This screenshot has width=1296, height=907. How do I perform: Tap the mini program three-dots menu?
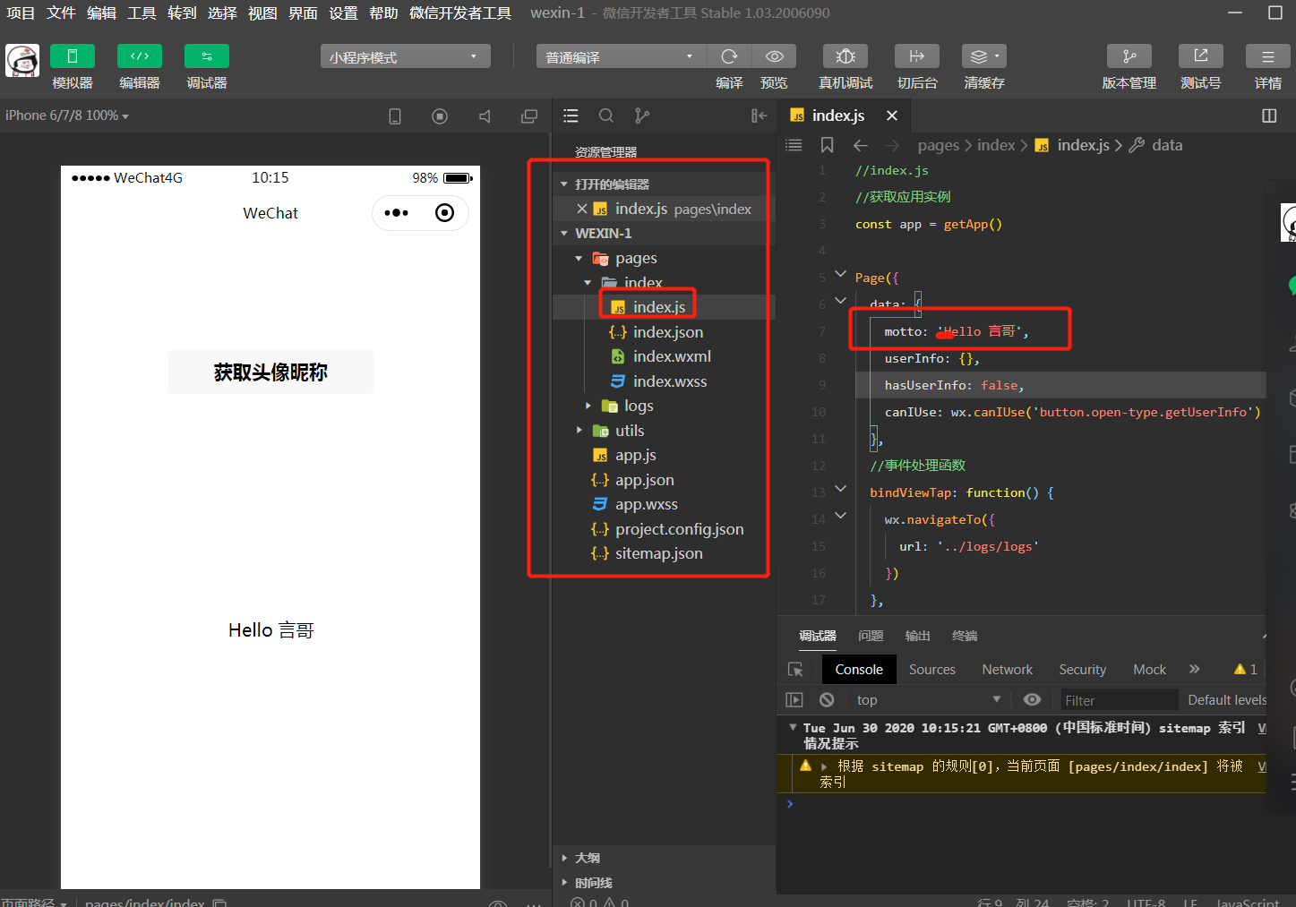coord(396,212)
